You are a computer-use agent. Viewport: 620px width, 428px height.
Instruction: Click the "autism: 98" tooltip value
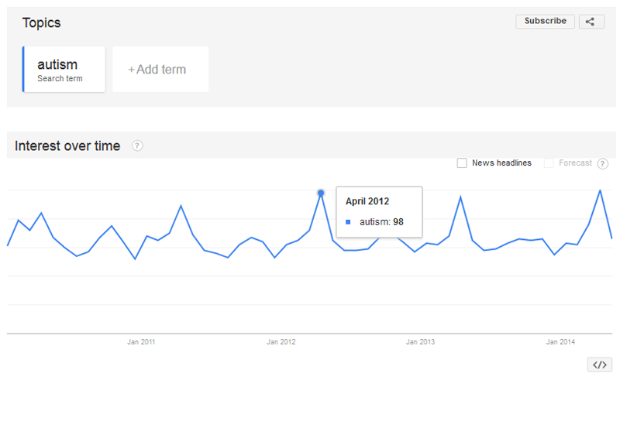pyautogui.click(x=381, y=222)
